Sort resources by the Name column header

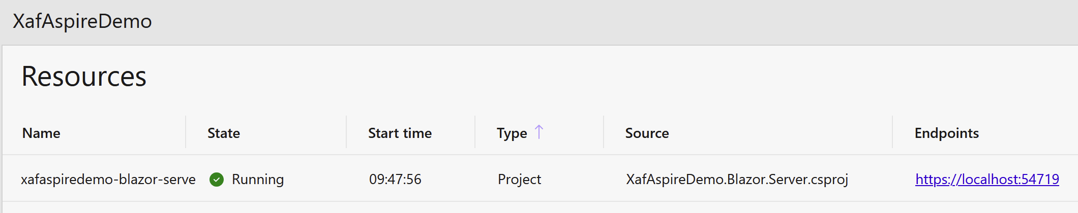pos(41,133)
